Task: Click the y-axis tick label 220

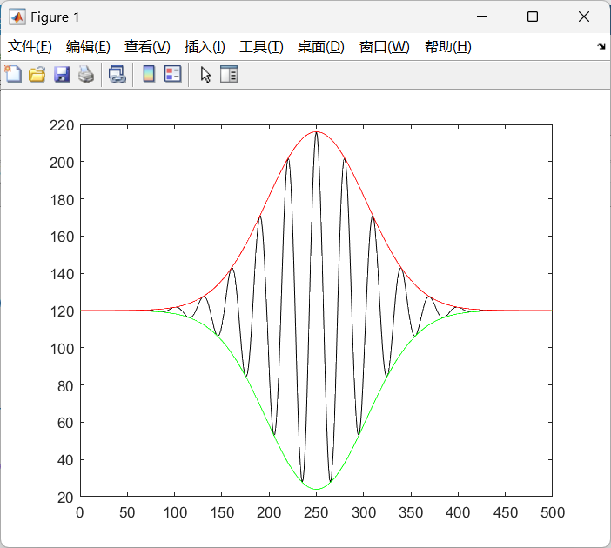Action: 62,125
